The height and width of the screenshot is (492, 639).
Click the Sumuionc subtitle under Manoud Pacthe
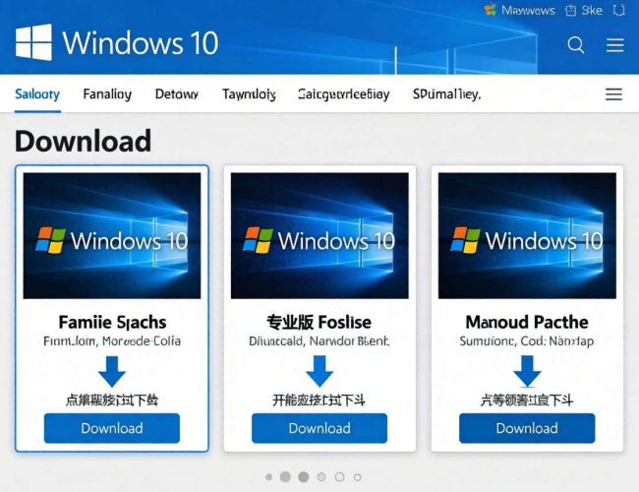pyautogui.click(x=527, y=341)
